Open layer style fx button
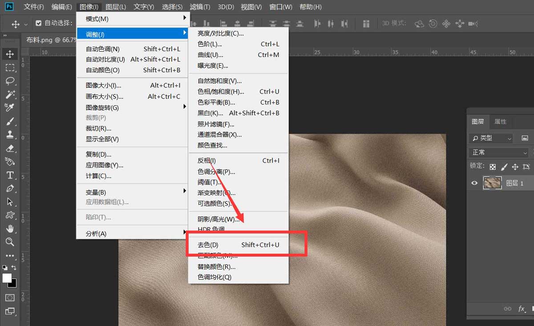 pos(522,309)
